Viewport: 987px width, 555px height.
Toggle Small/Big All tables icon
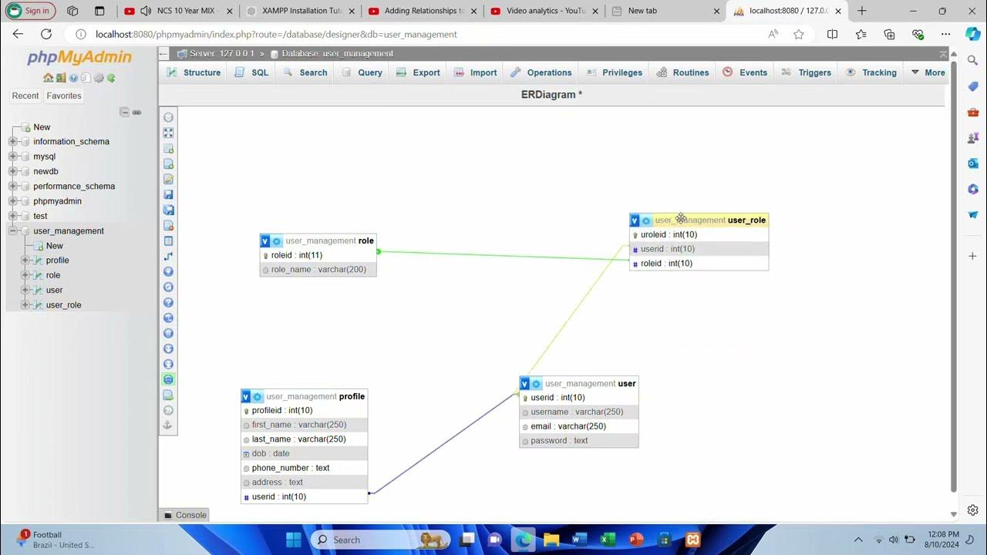click(168, 348)
